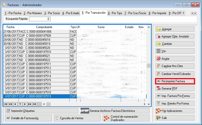Screen dimensions: 202x125
Task: Click the Generar PDF icon
Action: tap(159, 89)
